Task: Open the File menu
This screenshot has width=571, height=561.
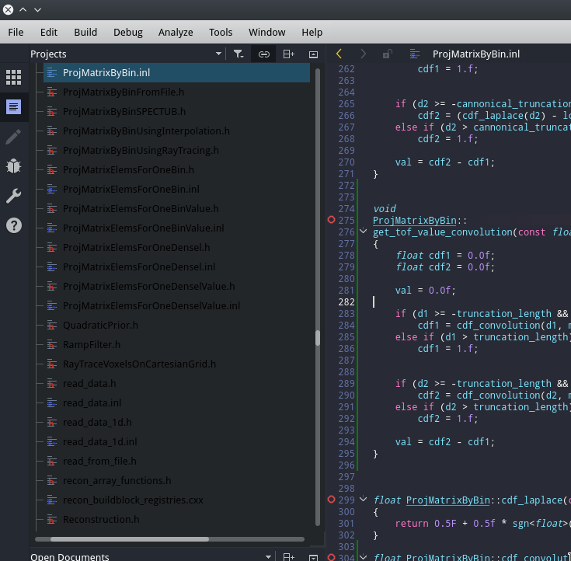Action: pyautogui.click(x=16, y=33)
